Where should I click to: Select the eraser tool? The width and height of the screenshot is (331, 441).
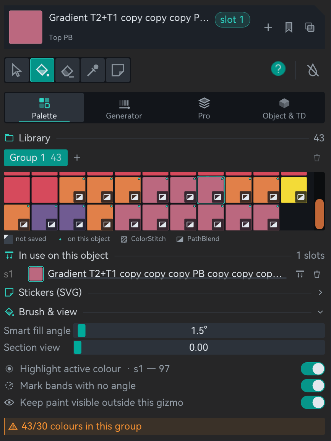click(68, 70)
